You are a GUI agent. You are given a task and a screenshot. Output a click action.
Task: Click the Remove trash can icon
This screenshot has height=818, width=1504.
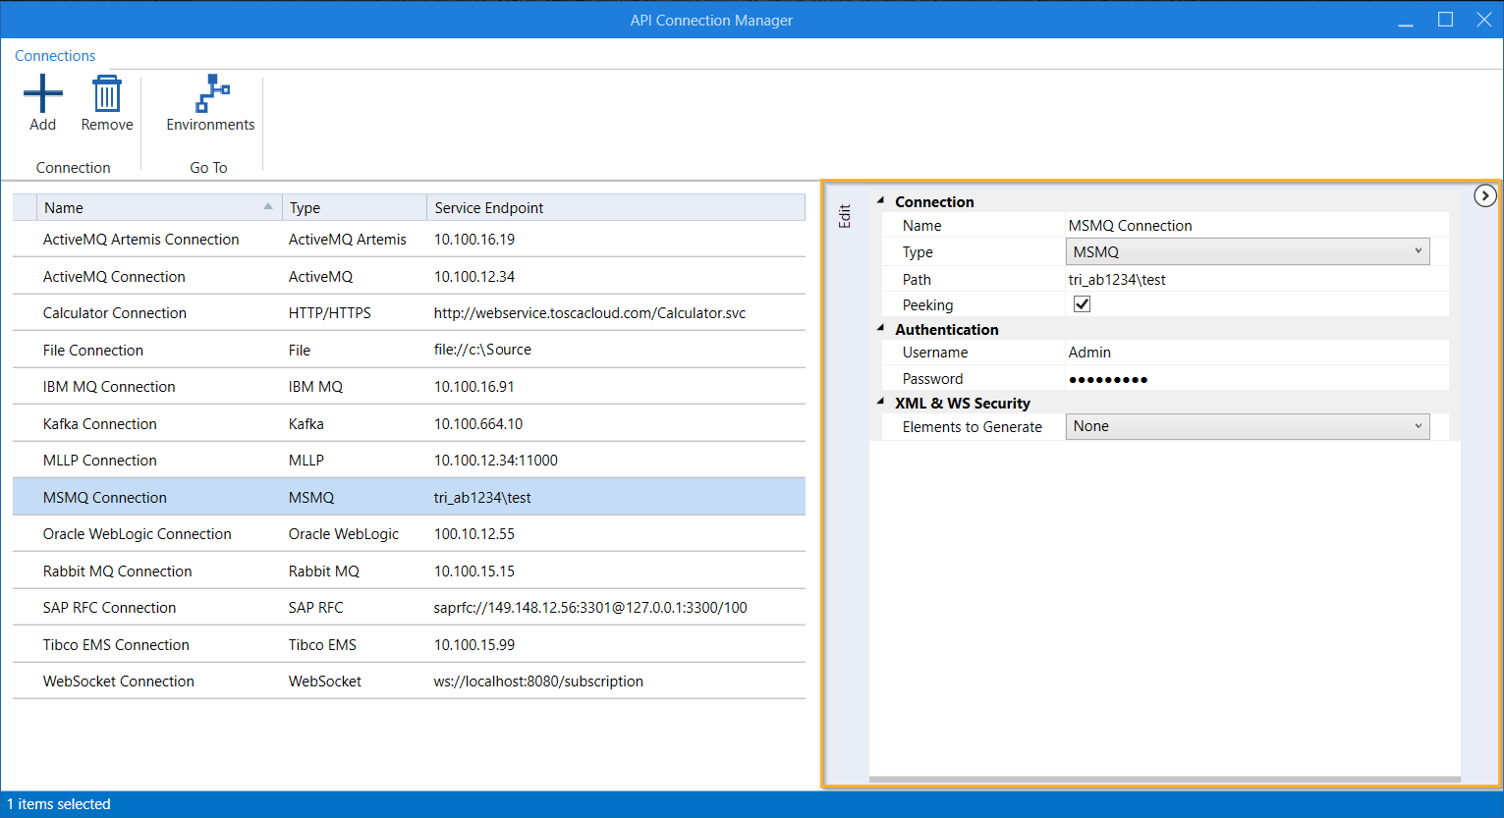point(106,94)
